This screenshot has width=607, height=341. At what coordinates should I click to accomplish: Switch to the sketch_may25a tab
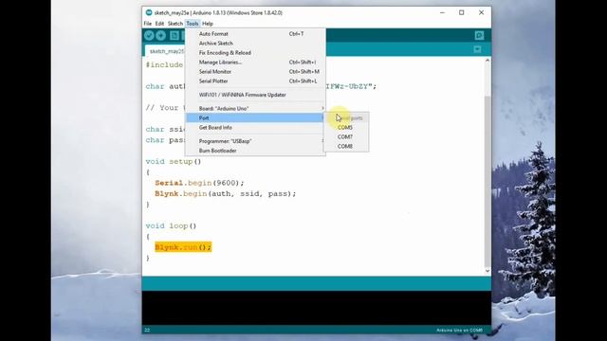click(x=166, y=51)
